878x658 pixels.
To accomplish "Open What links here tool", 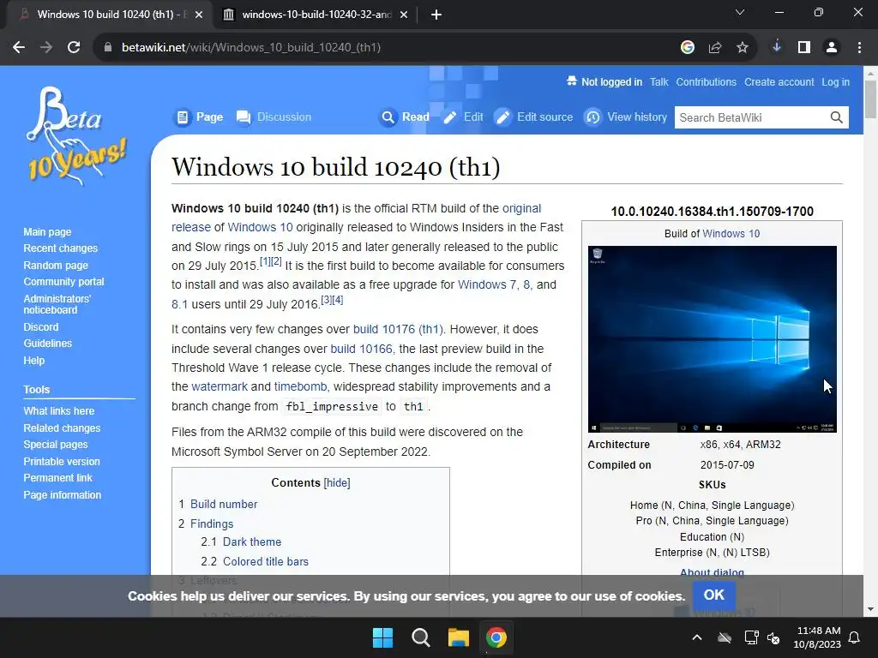I will point(59,410).
